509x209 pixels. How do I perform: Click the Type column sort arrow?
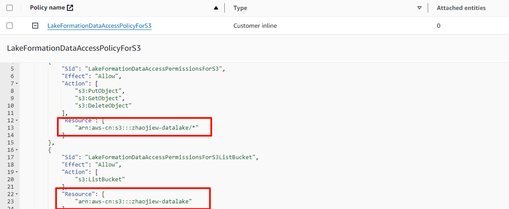pyautogui.click(x=419, y=8)
